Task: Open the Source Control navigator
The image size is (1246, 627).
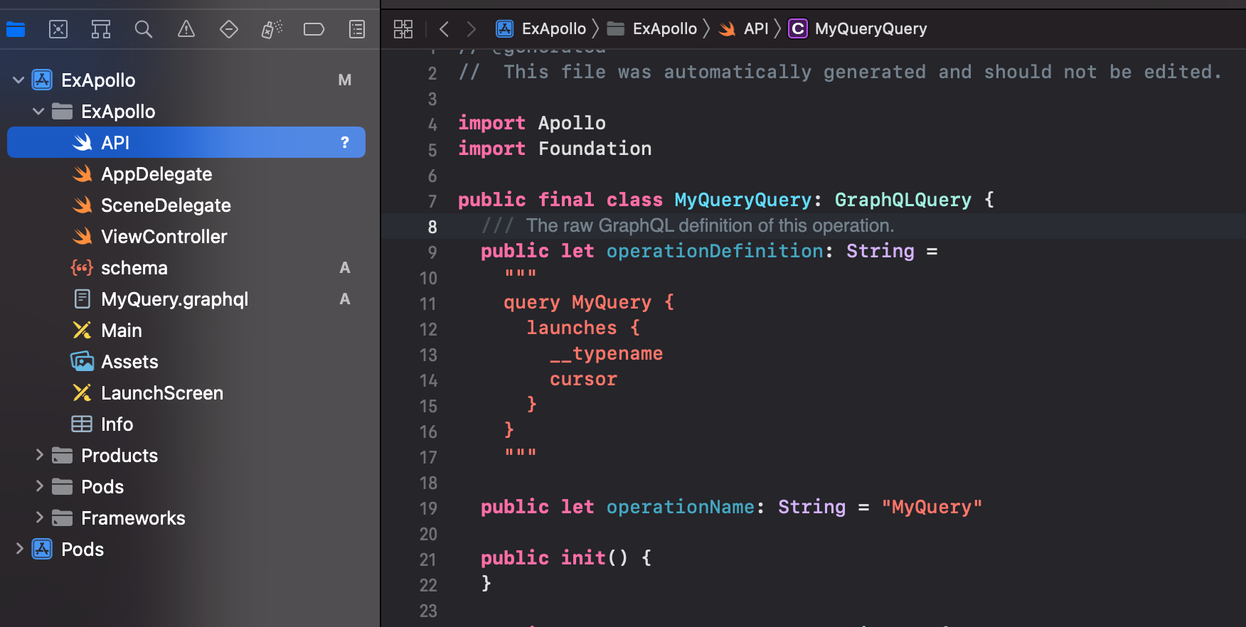Action: pos(58,29)
